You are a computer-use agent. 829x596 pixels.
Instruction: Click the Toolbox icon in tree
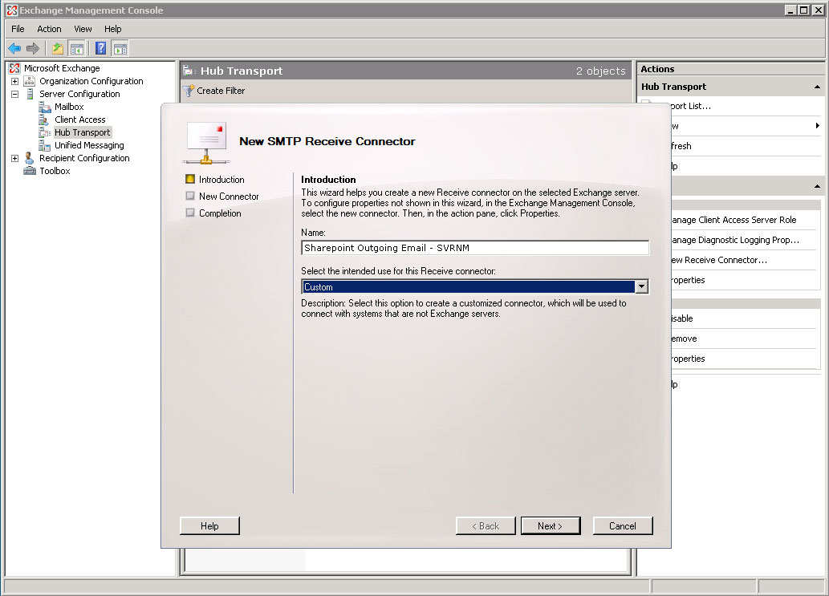pos(30,171)
